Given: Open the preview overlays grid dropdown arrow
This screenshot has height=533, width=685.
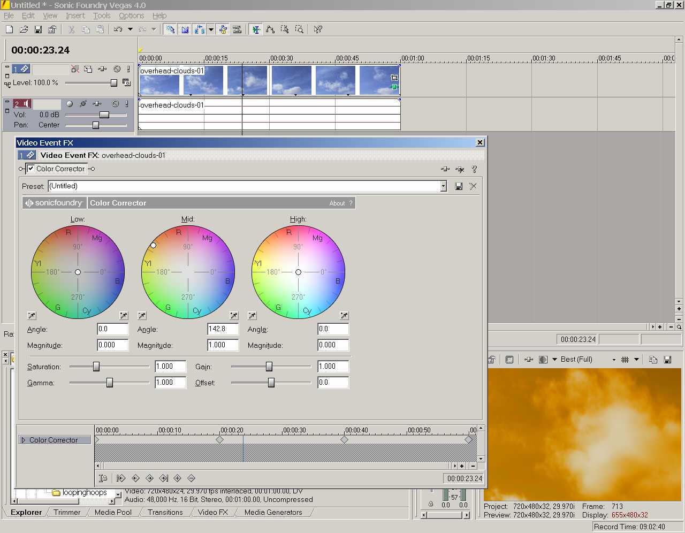Looking at the screenshot, I should point(636,360).
